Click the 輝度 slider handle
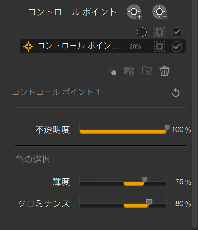Image resolution: width=198 pixels, height=230 pixels. [x=144, y=180]
